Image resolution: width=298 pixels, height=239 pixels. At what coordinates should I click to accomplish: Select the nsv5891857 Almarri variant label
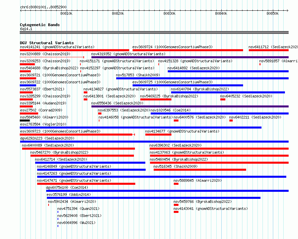pos(279,61)
